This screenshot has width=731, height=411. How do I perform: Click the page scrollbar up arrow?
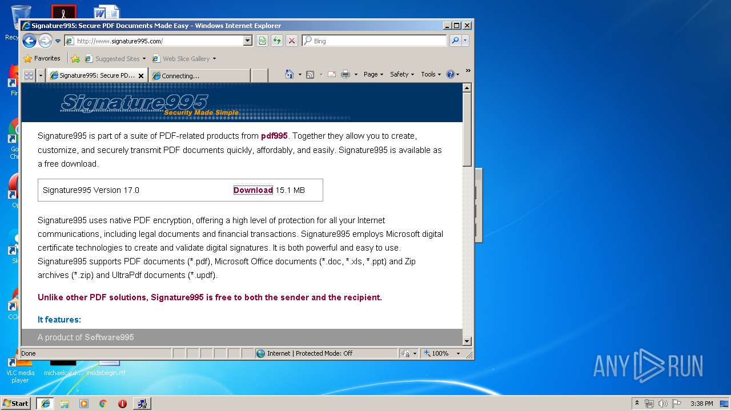tap(467, 88)
